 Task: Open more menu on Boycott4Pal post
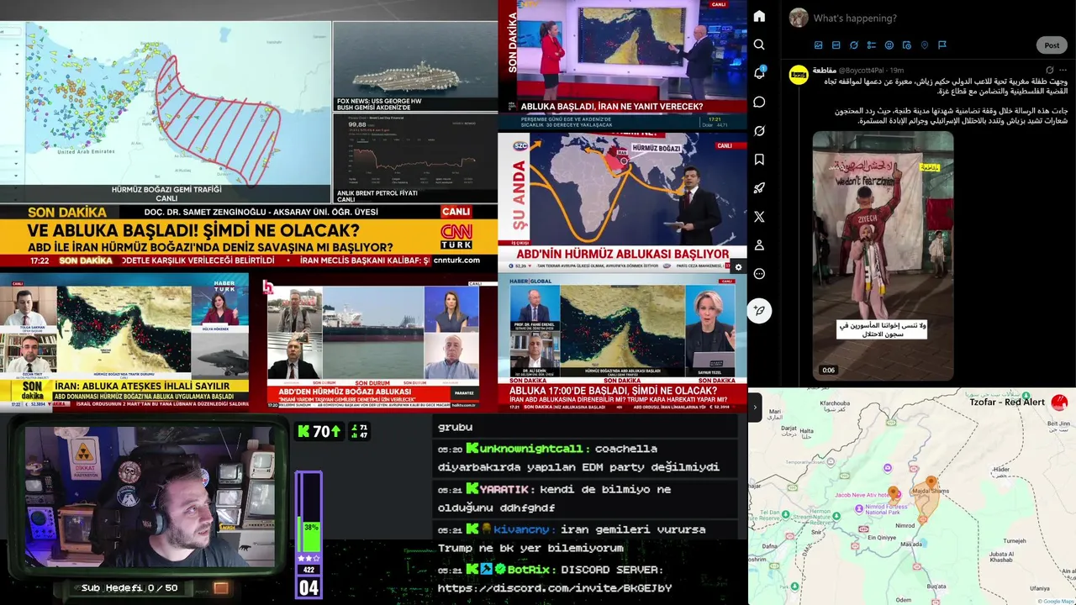click(x=1065, y=71)
